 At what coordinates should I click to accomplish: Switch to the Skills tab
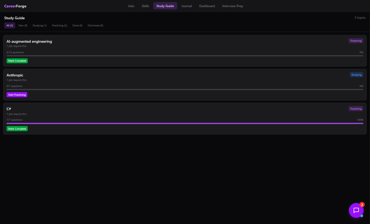(145, 6)
